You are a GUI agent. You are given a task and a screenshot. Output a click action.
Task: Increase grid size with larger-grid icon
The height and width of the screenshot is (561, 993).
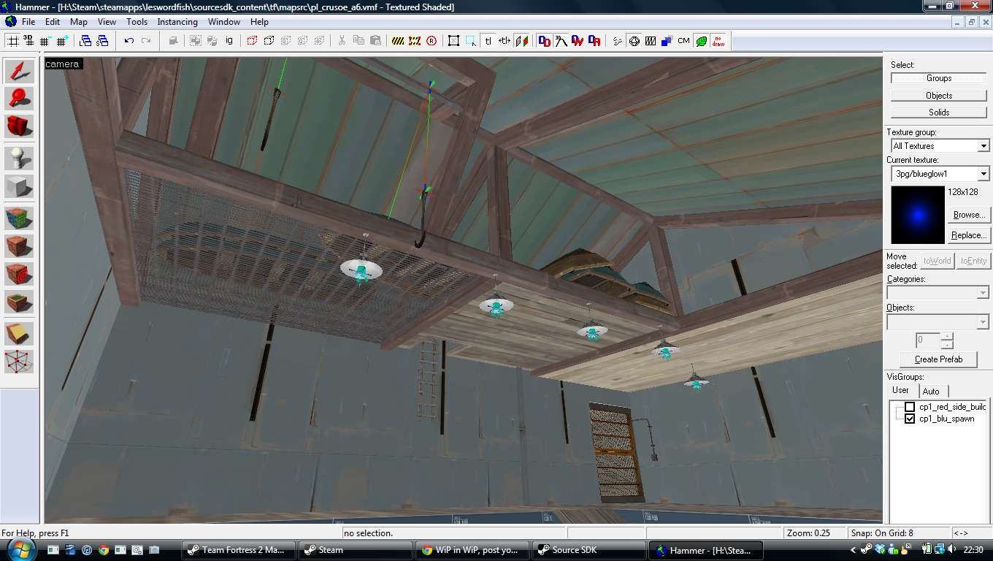pyautogui.click(x=62, y=41)
